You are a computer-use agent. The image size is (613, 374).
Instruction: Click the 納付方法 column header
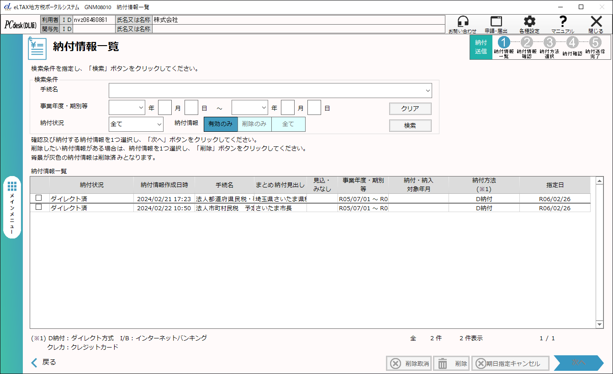pos(484,185)
